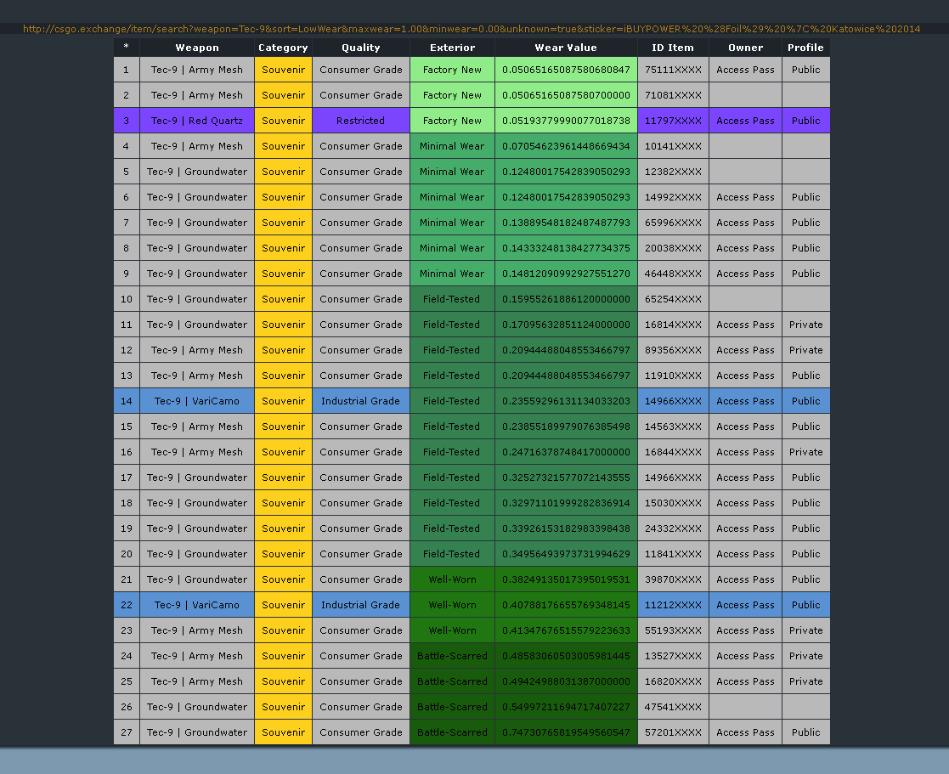Click ID item 15030XXXX
949x774 pixels.
tap(672, 503)
